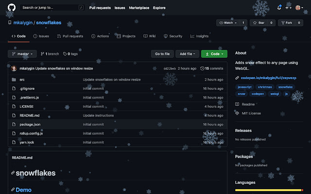Click the tags icon
This screenshot has width=311, height=194.
(65, 54)
